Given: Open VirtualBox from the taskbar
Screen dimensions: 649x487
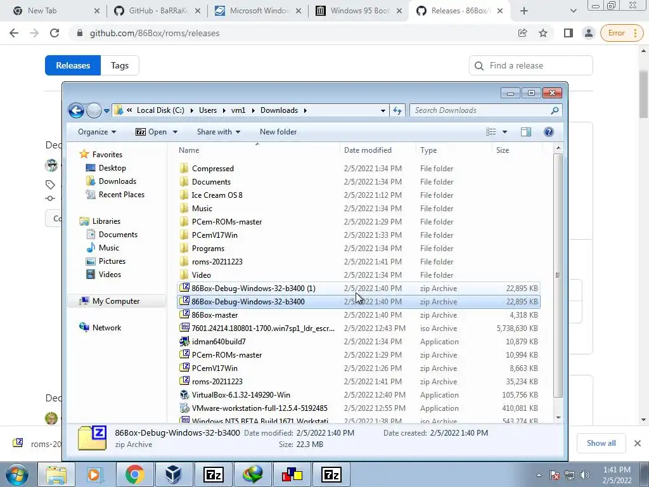Looking at the screenshot, I should [173, 474].
